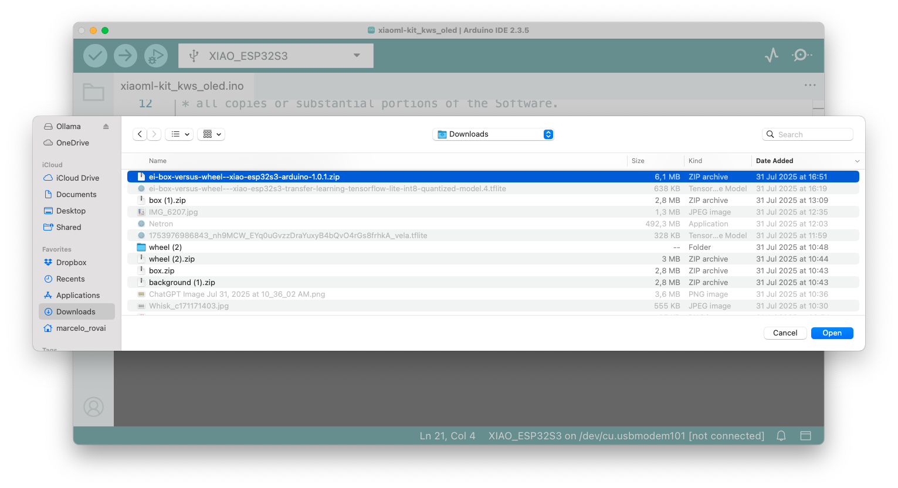This screenshot has width=898, height=488.
Task: Click the Cancel button
Action: tap(785, 333)
